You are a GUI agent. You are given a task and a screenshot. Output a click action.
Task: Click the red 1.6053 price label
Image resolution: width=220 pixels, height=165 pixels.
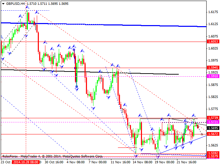click(x=213, y=42)
